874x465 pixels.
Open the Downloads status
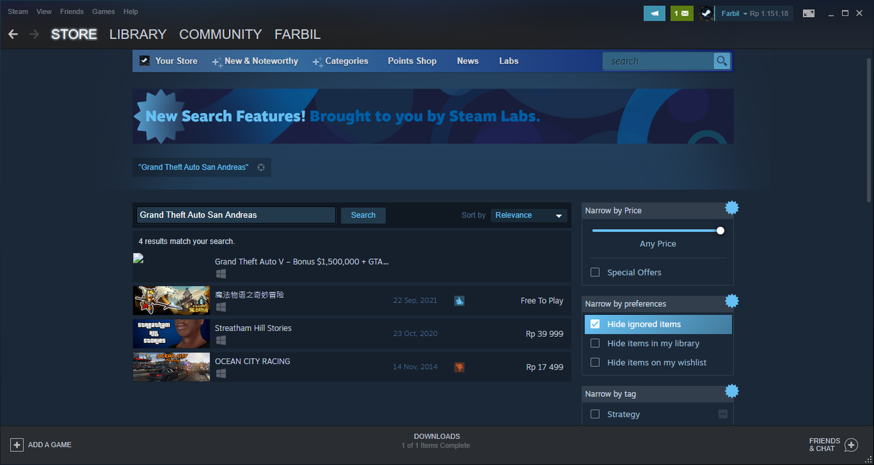coord(437,440)
